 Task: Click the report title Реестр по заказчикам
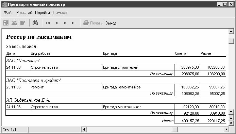pos(39,37)
